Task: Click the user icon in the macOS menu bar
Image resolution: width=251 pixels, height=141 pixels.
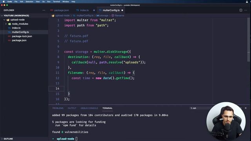Action: click(247, 2)
